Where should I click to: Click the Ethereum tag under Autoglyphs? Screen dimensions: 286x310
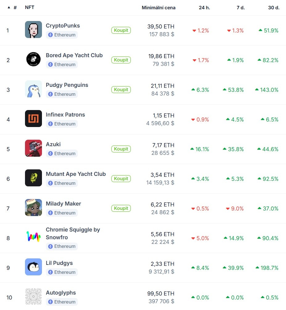coord(62,302)
